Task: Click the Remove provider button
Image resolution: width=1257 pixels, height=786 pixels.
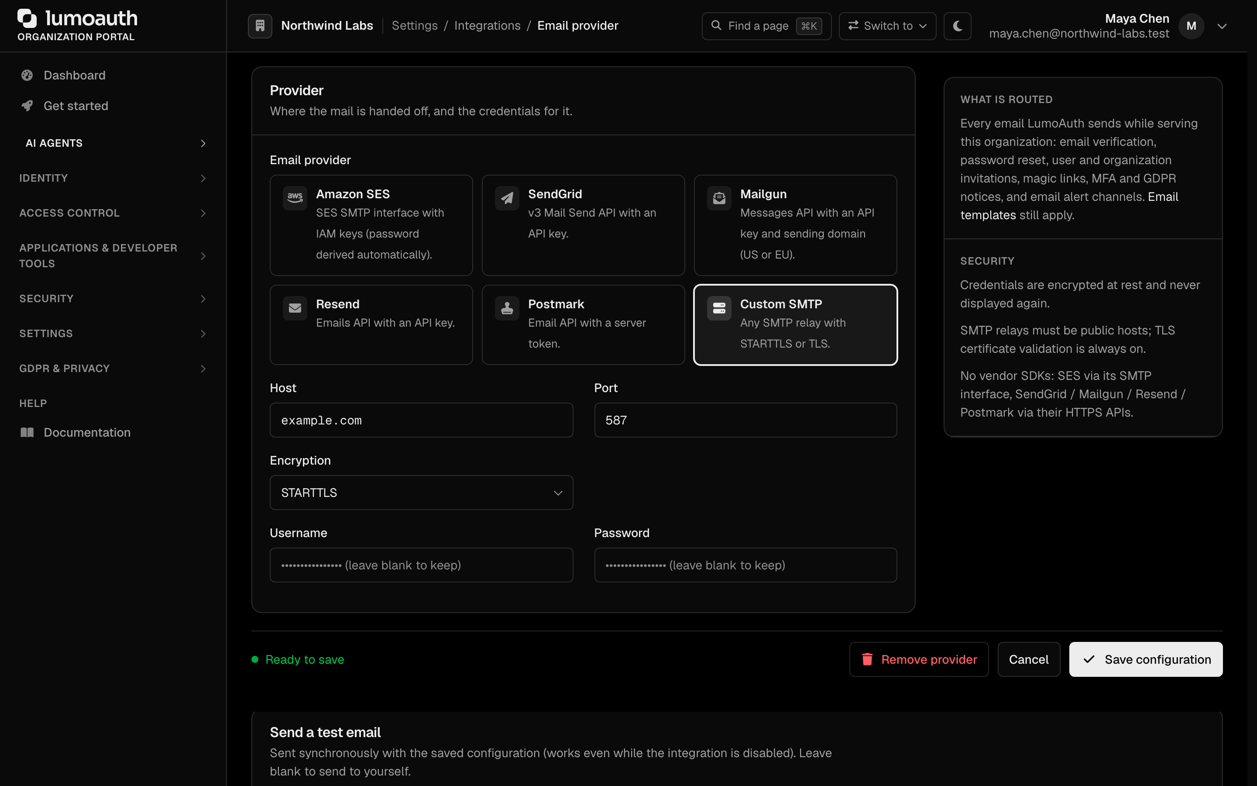Action: coord(919,660)
